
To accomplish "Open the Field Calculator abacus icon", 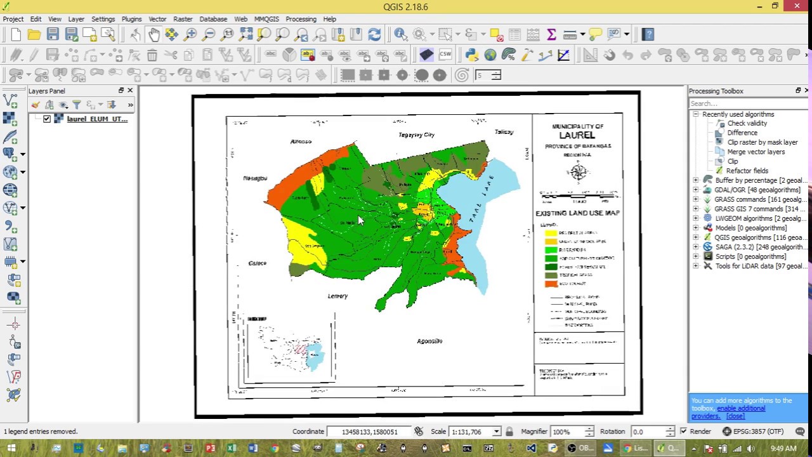I will [x=533, y=34].
